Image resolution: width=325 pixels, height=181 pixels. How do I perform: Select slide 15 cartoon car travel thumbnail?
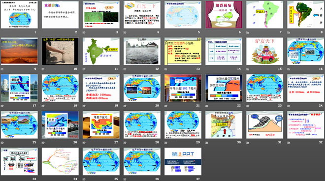pos(265,51)
